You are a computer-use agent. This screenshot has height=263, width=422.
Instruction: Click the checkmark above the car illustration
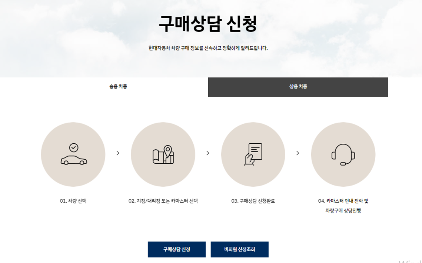tap(74, 147)
